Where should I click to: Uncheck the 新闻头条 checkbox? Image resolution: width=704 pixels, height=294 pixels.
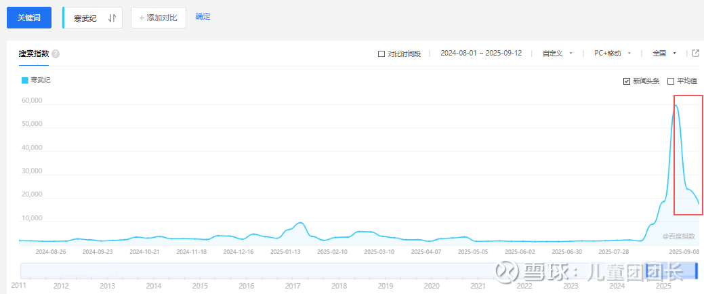pyautogui.click(x=627, y=81)
